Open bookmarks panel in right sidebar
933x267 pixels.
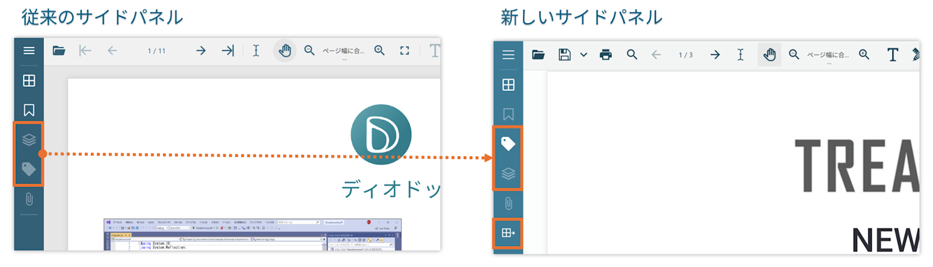pyautogui.click(x=508, y=114)
